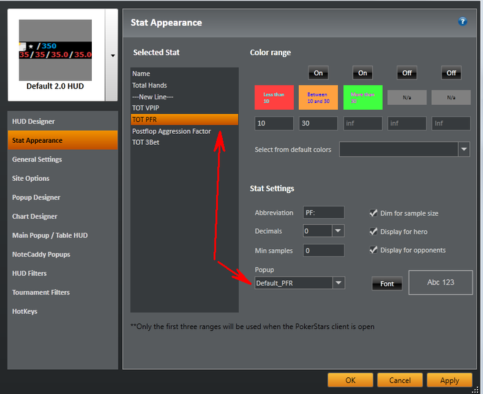The width and height of the screenshot is (483, 394).
Task: Open Main Popup / Table HUD
Action: click(63, 235)
